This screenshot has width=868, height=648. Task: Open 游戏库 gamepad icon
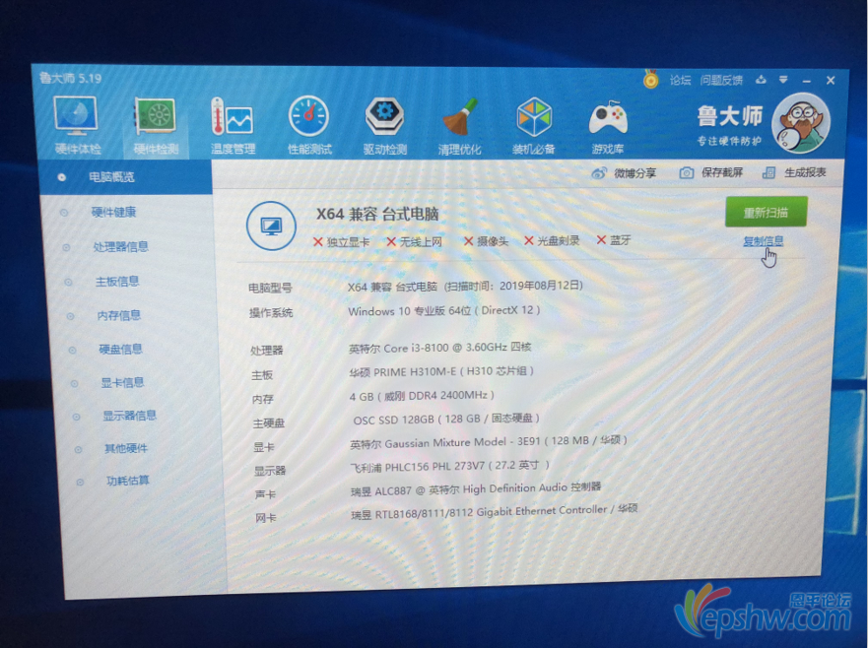[x=608, y=127]
